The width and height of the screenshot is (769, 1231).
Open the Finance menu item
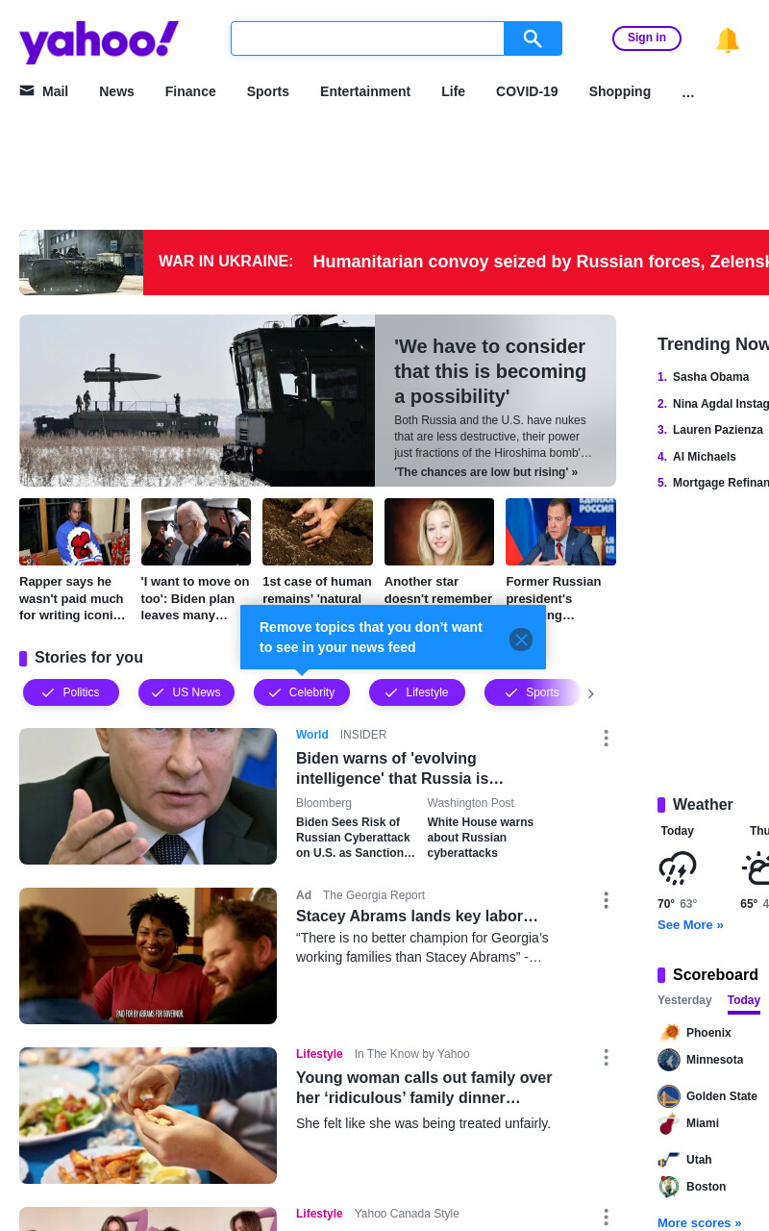pos(190,91)
